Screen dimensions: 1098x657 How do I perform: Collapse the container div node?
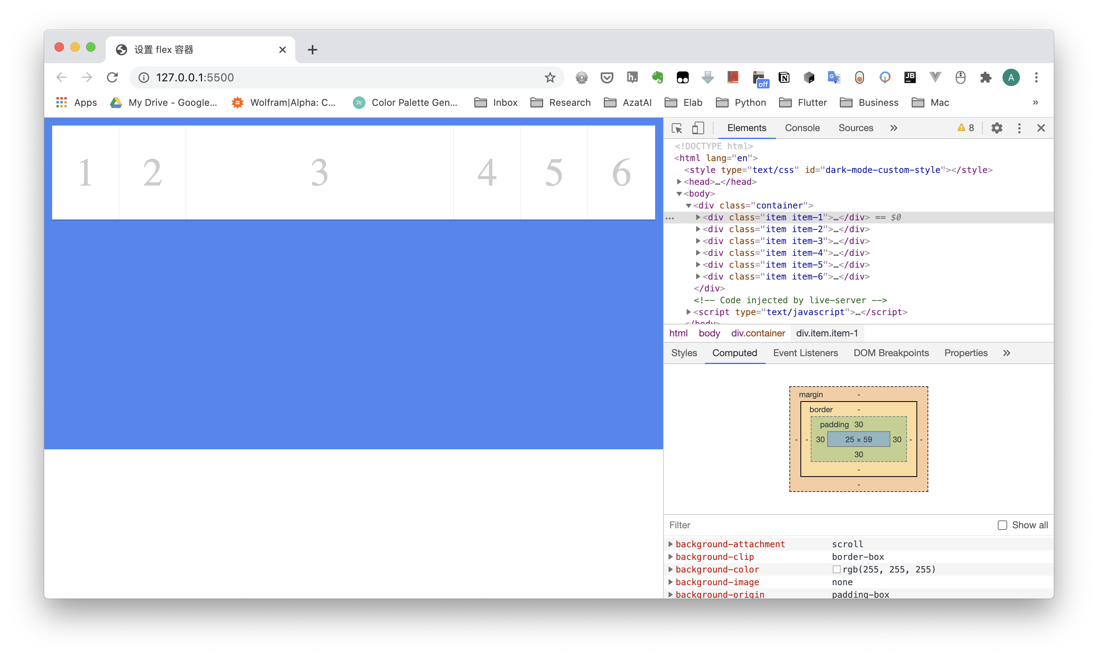pyautogui.click(x=688, y=205)
